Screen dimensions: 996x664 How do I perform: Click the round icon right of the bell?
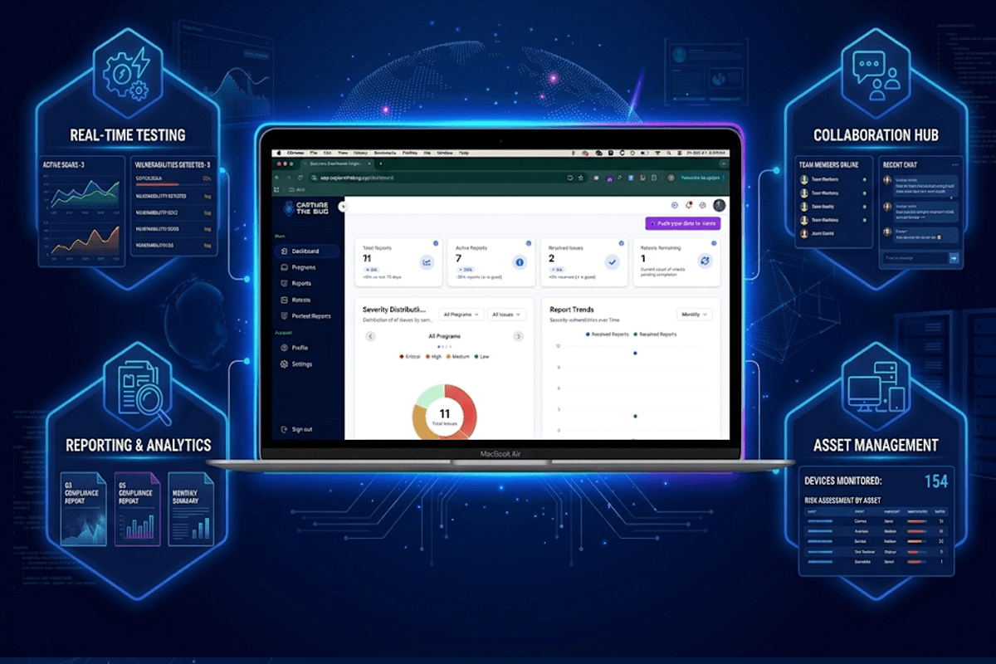703,205
